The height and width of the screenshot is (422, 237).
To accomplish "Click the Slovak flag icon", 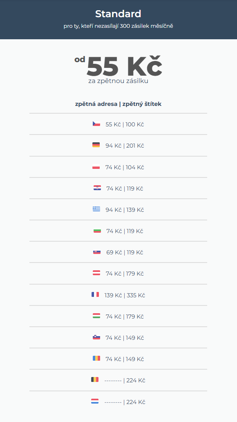I will click(97, 252).
